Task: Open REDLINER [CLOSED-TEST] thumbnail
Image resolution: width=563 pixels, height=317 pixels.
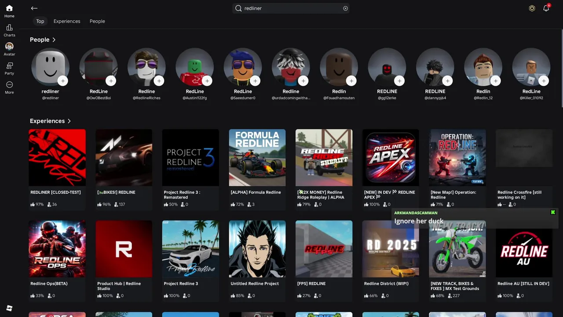Action: click(57, 158)
